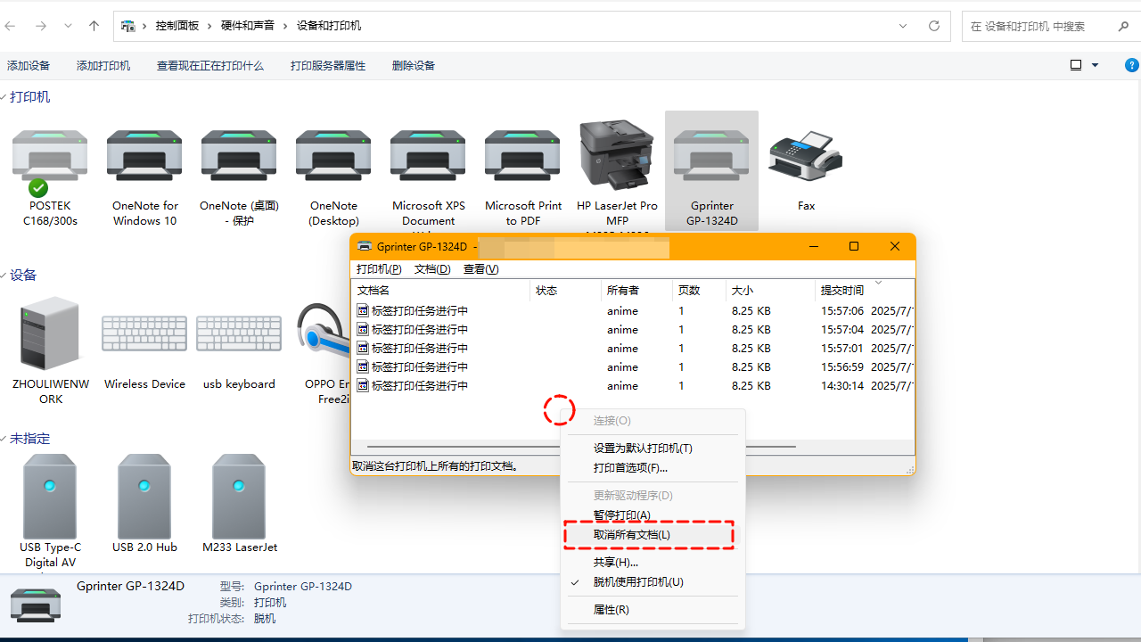Viewport: 1141px width, 642px height.
Task: Click the control panel icon in address bar
Action: click(128, 26)
